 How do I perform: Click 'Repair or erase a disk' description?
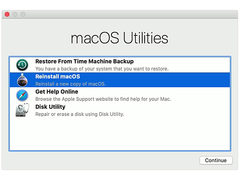point(79,114)
